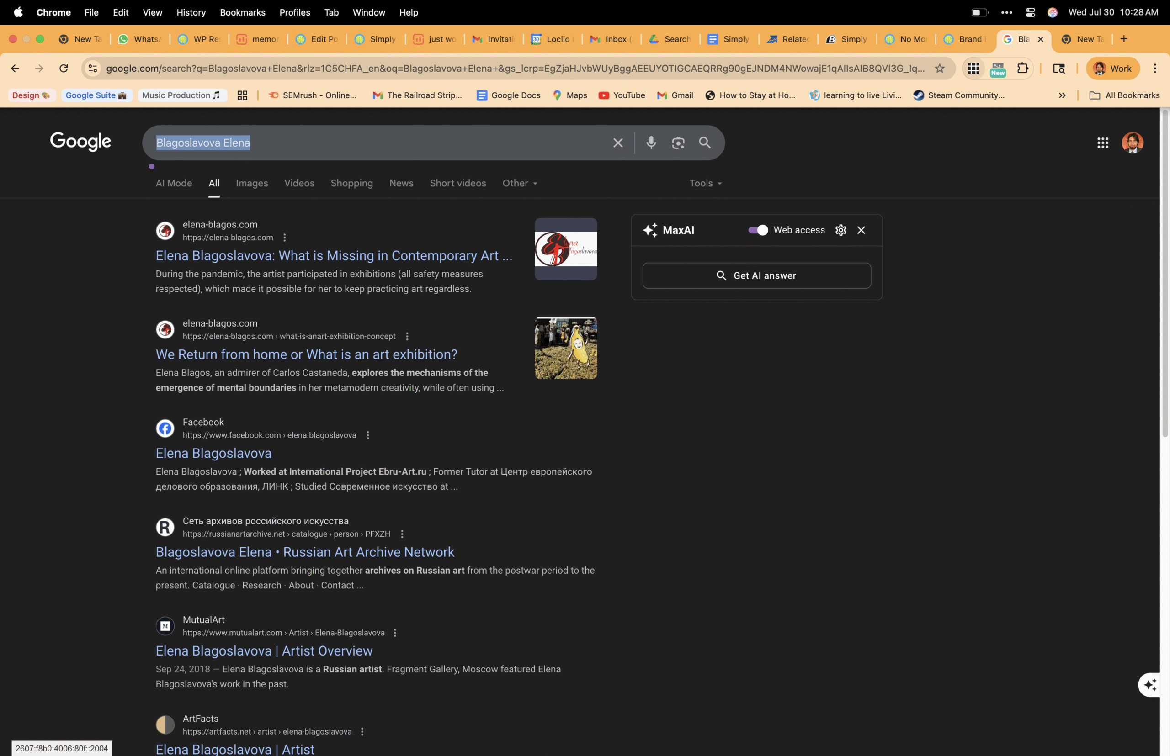Click Get AI answer button

click(x=756, y=275)
